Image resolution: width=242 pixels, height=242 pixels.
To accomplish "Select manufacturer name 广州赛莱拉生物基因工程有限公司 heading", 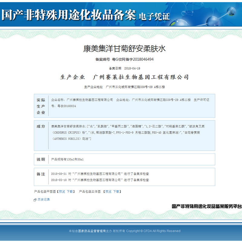I will pyautogui.click(x=141, y=77).
